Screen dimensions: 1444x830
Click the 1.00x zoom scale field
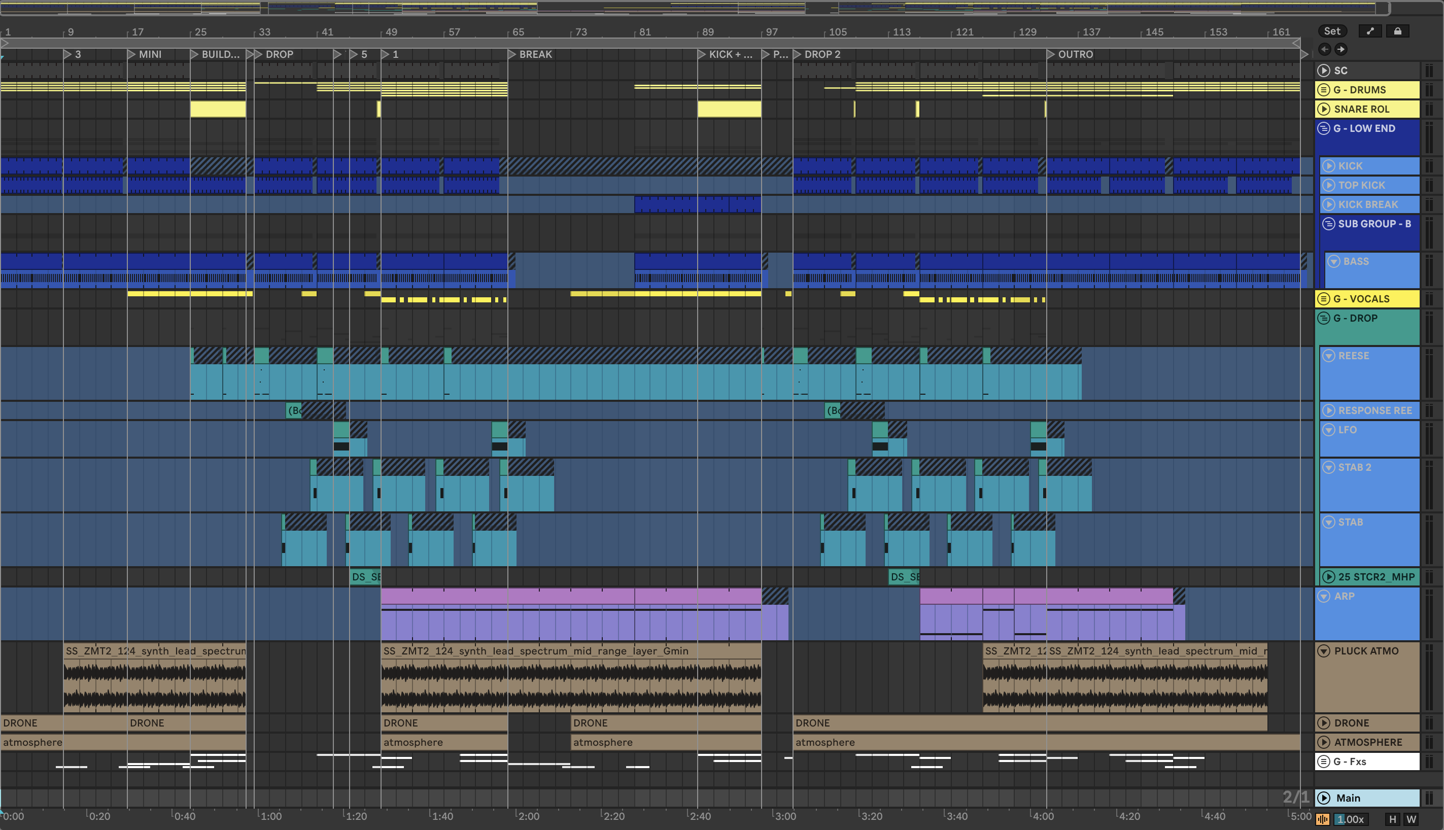pyautogui.click(x=1351, y=819)
